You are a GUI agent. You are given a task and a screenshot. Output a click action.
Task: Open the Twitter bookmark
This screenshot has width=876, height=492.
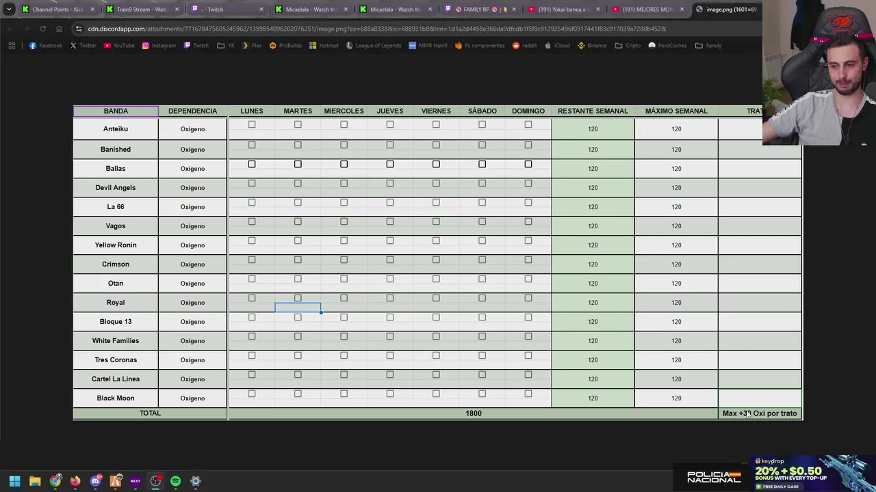click(x=83, y=46)
